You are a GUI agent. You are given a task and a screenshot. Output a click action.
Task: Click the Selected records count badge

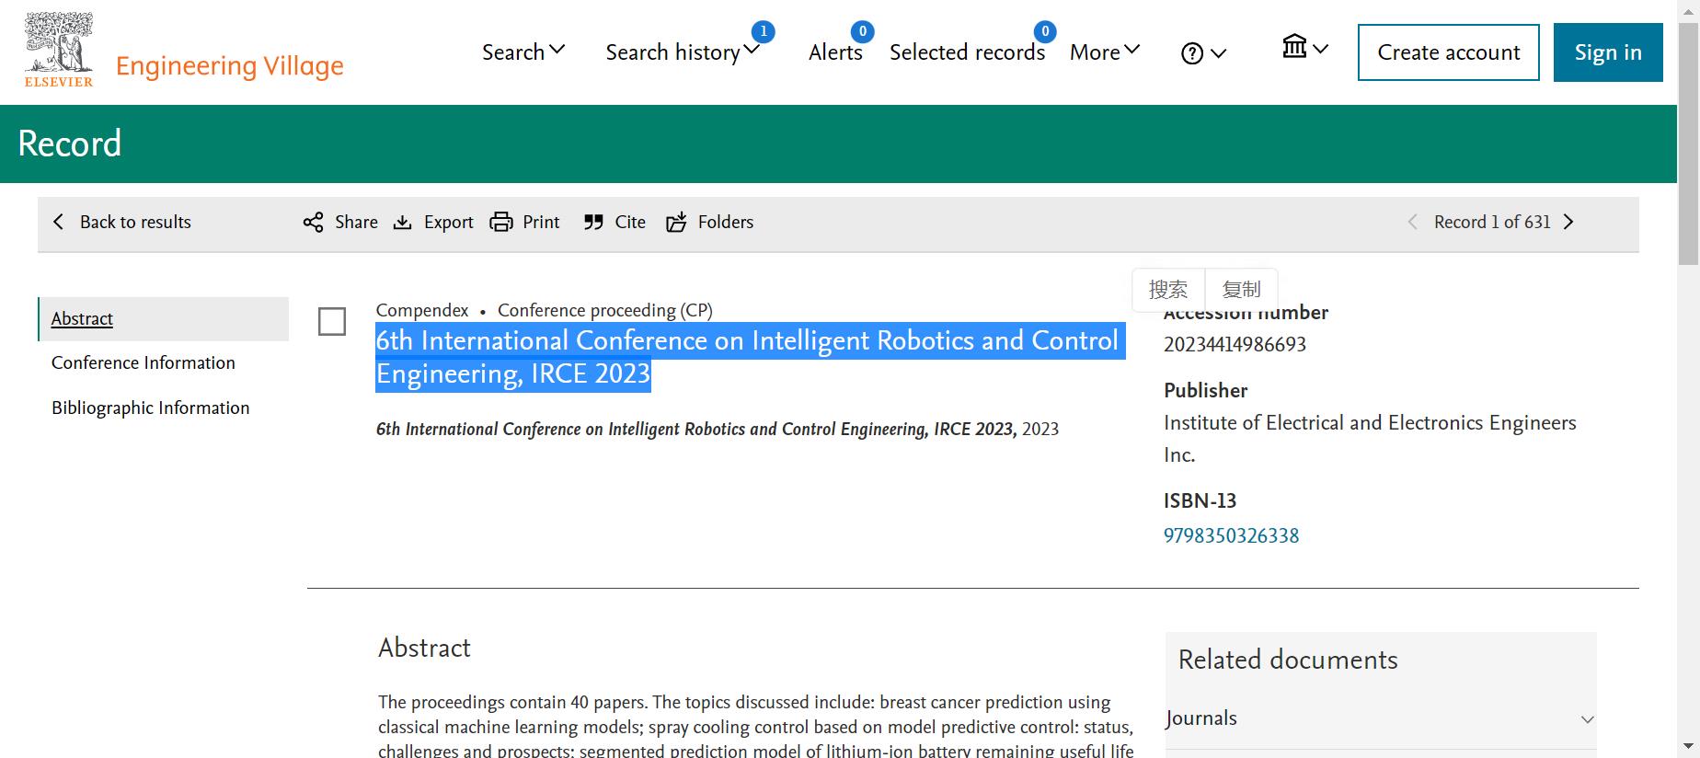coord(1045,31)
